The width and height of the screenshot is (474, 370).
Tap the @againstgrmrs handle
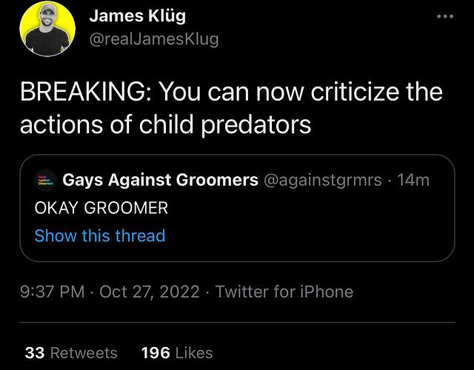click(323, 181)
